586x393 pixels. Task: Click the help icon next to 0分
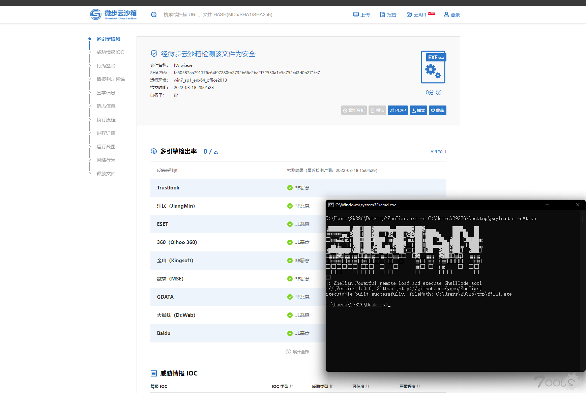439,92
